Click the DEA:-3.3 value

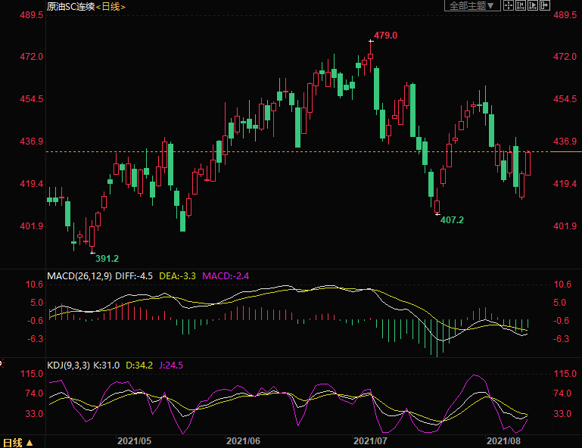coord(177,276)
